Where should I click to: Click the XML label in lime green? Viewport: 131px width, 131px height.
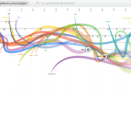(x=19, y=65)
